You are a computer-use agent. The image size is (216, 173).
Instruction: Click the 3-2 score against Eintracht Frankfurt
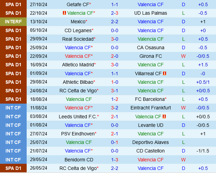click(x=114, y=108)
